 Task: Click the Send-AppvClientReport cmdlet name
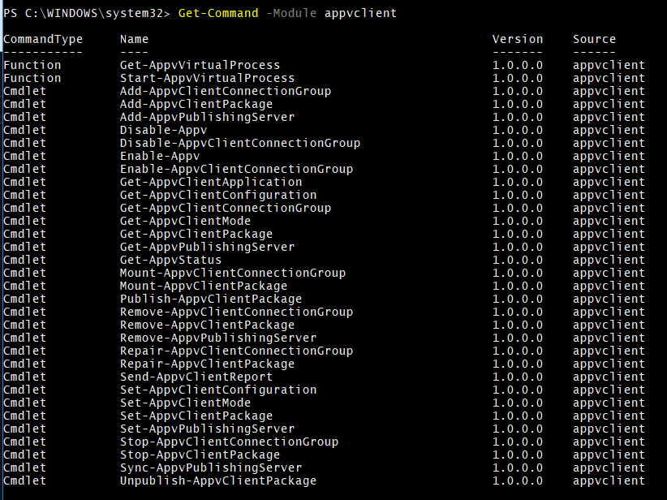tap(196, 377)
